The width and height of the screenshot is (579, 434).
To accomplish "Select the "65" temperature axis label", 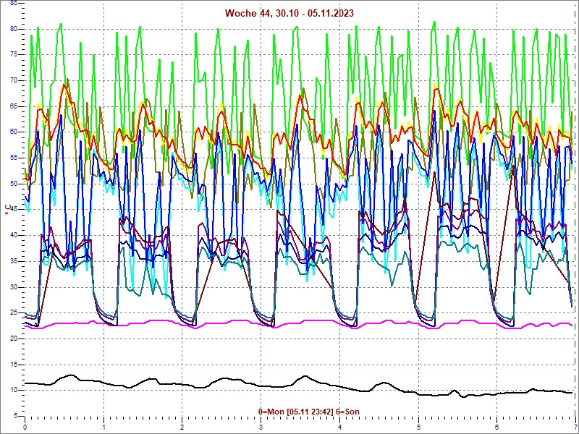I will coord(13,106).
